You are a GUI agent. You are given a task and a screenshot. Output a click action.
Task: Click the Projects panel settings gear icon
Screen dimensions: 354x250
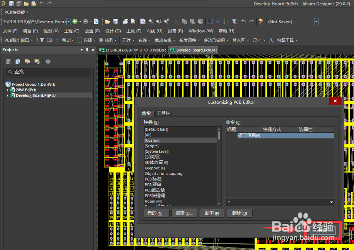(48, 61)
